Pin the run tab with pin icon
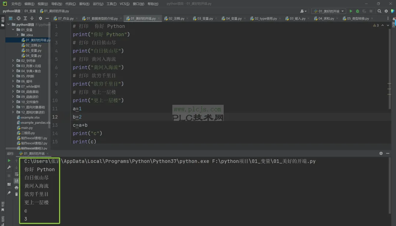The height and width of the screenshot is (226, 396). click(9, 193)
